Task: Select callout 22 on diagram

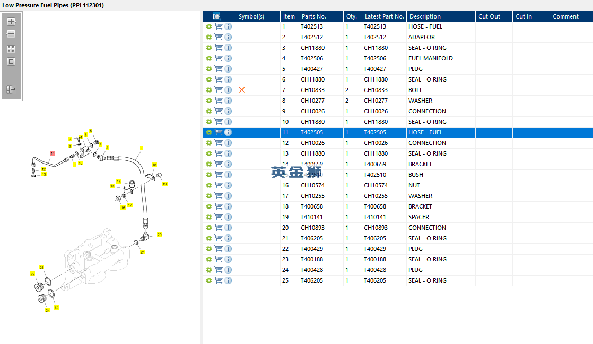Action: [x=32, y=274]
